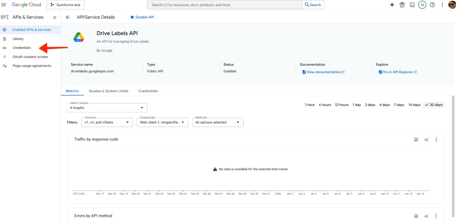
Task: Select the 7 days time range
Action: pyautogui.click(x=399, y=105)
